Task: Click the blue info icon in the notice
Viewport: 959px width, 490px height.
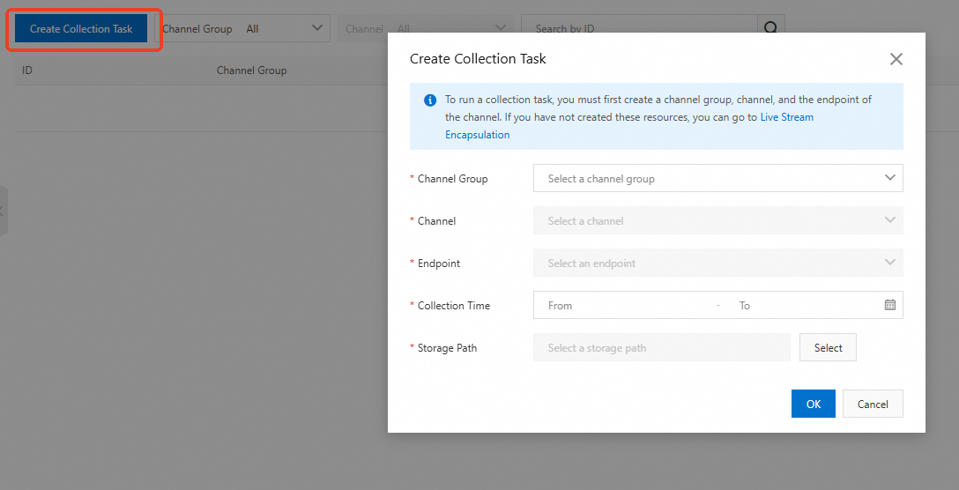Action: tap(430, 100)
